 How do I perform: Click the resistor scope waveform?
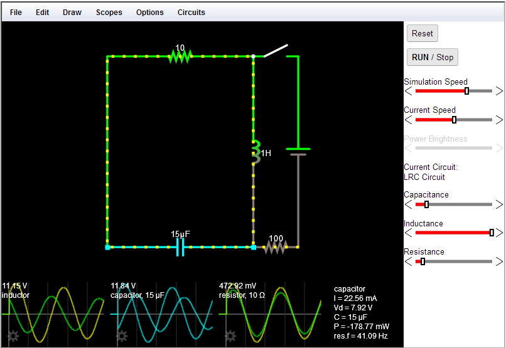pos(270,314)
